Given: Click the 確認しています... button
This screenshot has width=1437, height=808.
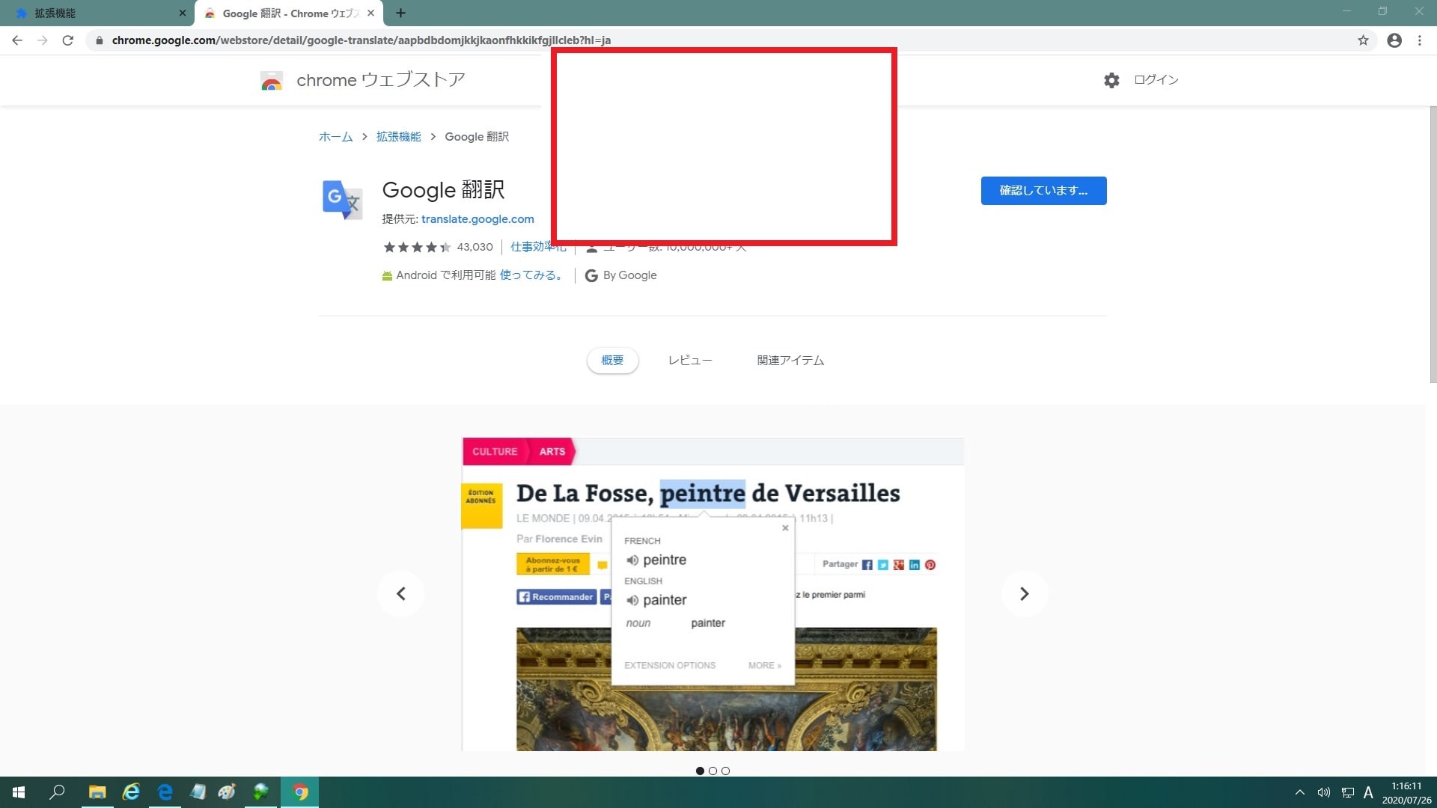Looking at the screenshot, I should [1043, 191].
